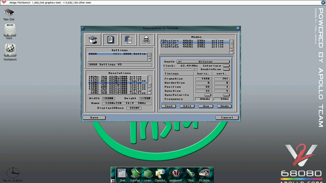Click the DisplayIDBase field
Viewport: 326px width, 183px height.
coord(134,108)
